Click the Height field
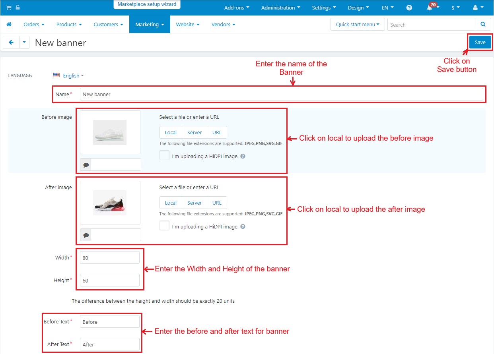 tap(110, 280)
